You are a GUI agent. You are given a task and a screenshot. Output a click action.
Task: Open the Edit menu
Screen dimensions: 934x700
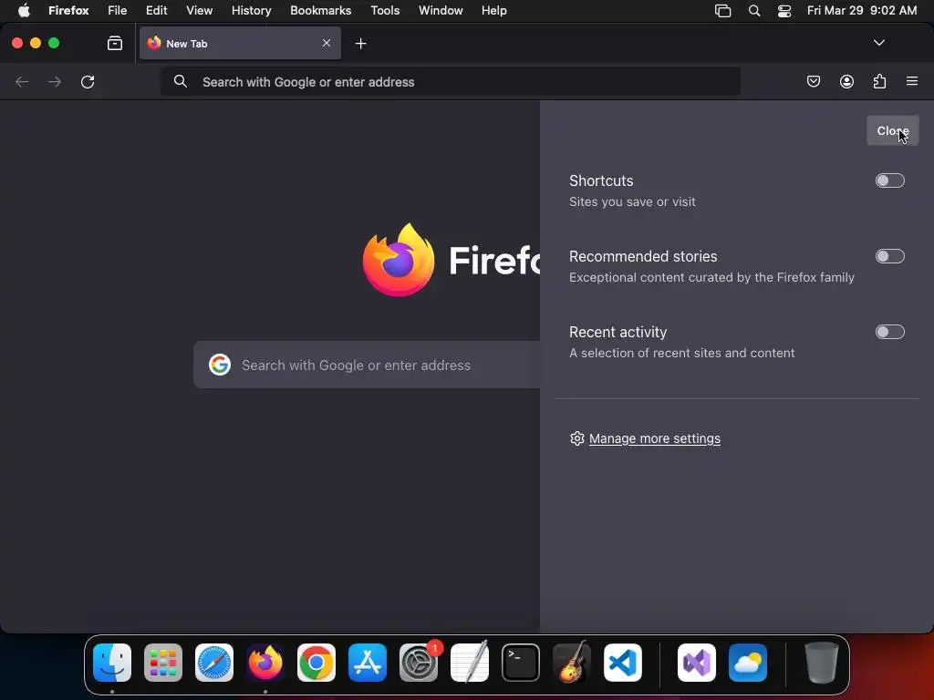point(157,11)
